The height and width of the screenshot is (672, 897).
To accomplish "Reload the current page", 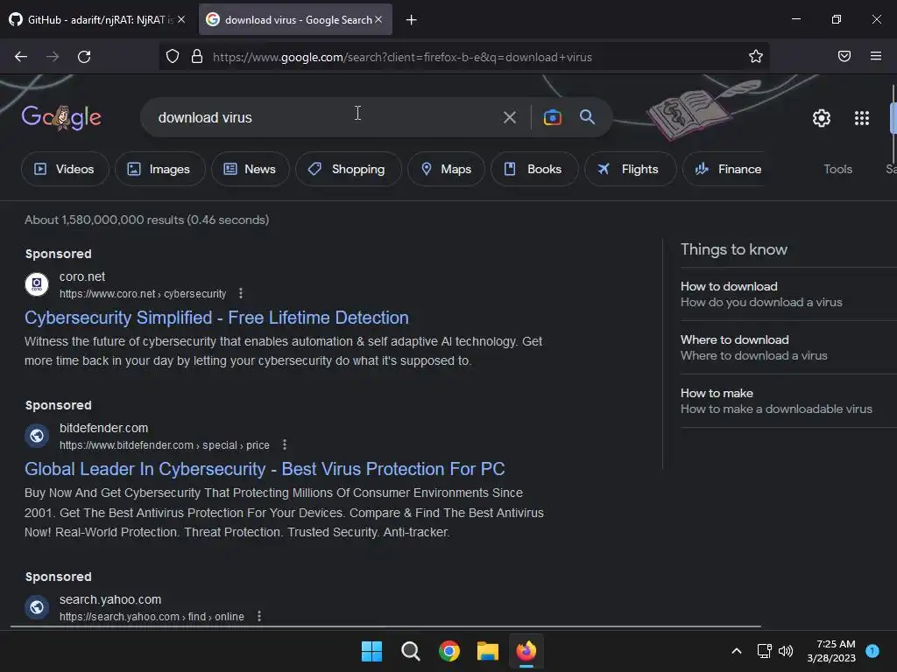I will (x=84, y=57).
